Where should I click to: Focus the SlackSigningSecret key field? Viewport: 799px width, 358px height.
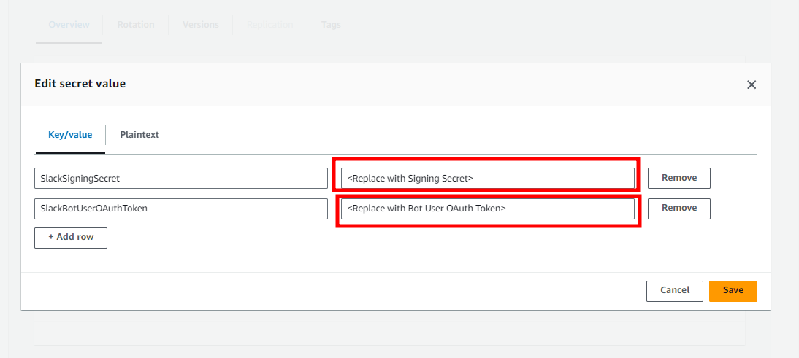(x=180, y=178)
